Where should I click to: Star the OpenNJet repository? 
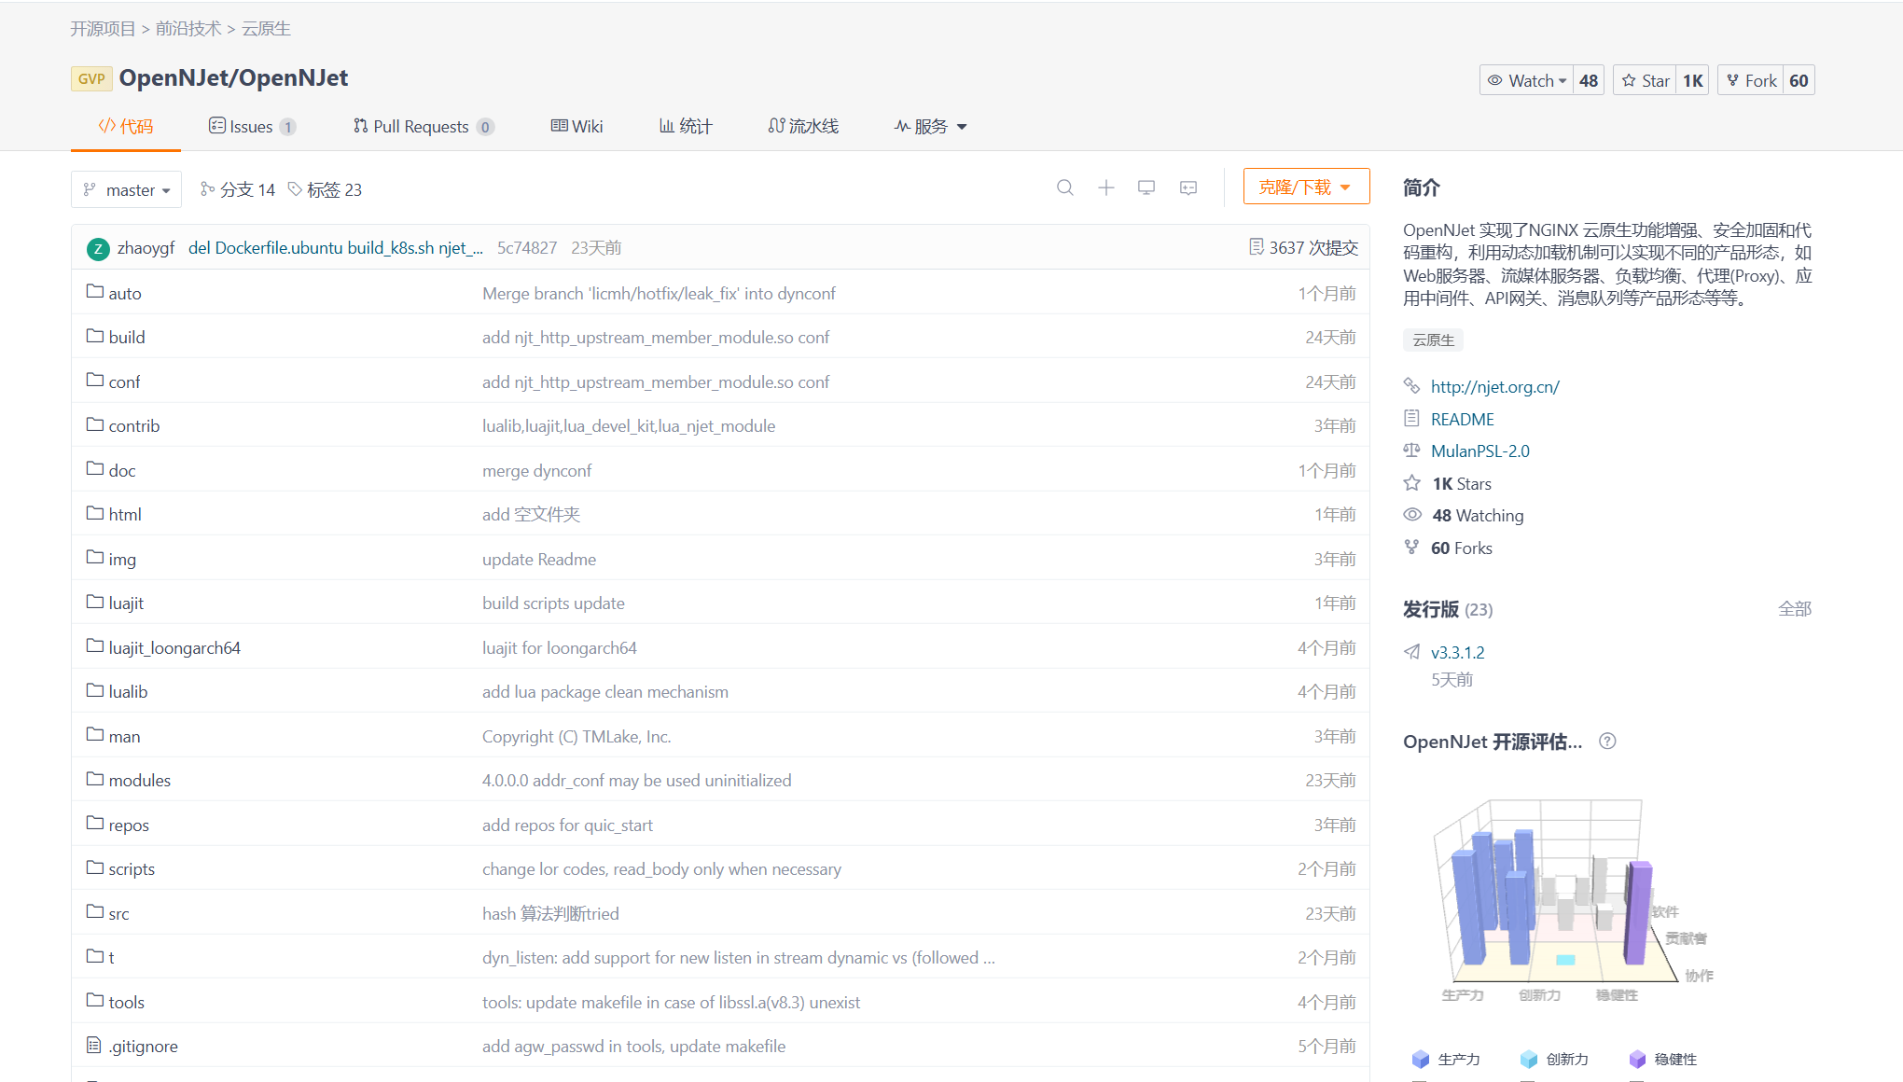click(x=1646, y=80)
